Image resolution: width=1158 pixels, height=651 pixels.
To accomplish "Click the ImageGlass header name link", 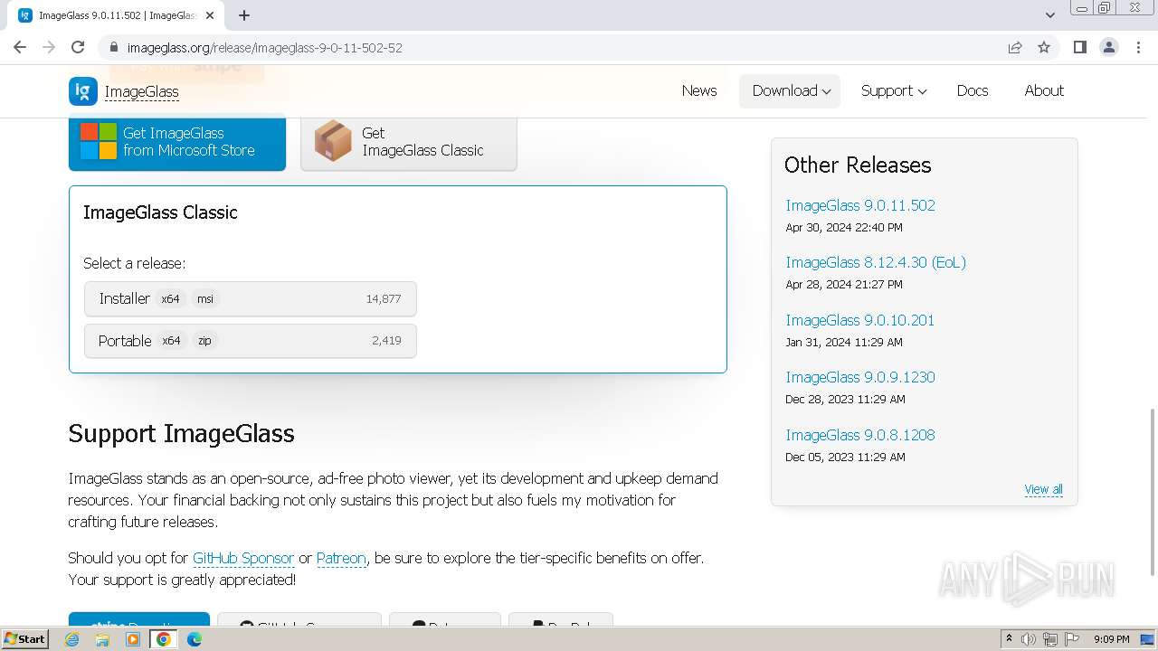I will pos(142,91).
